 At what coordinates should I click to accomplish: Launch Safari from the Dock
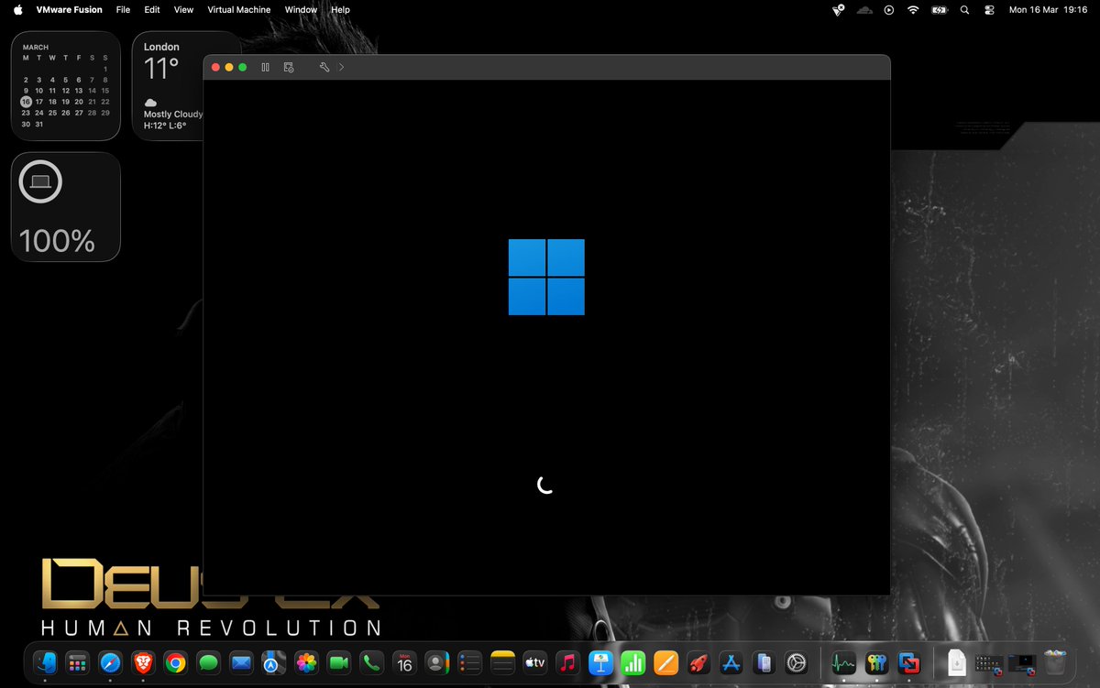(x=110, y=661)
